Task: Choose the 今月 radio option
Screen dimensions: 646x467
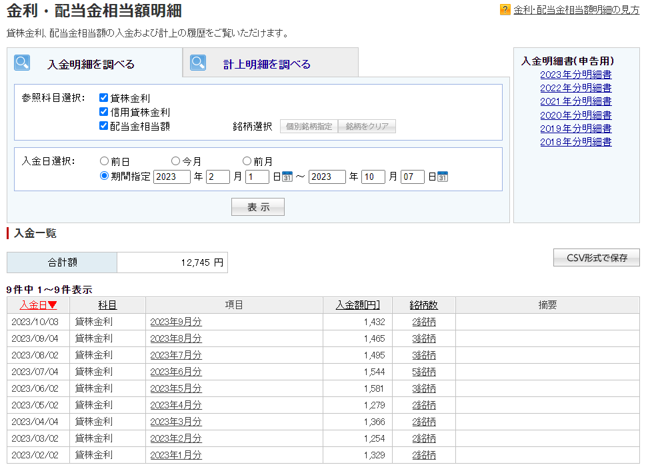Action: (176, 161)
